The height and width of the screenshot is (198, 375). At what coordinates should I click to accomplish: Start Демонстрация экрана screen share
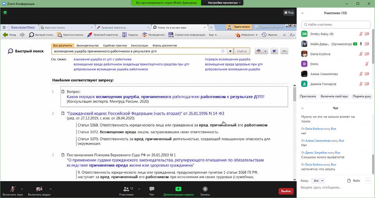[x=178, y=191]
